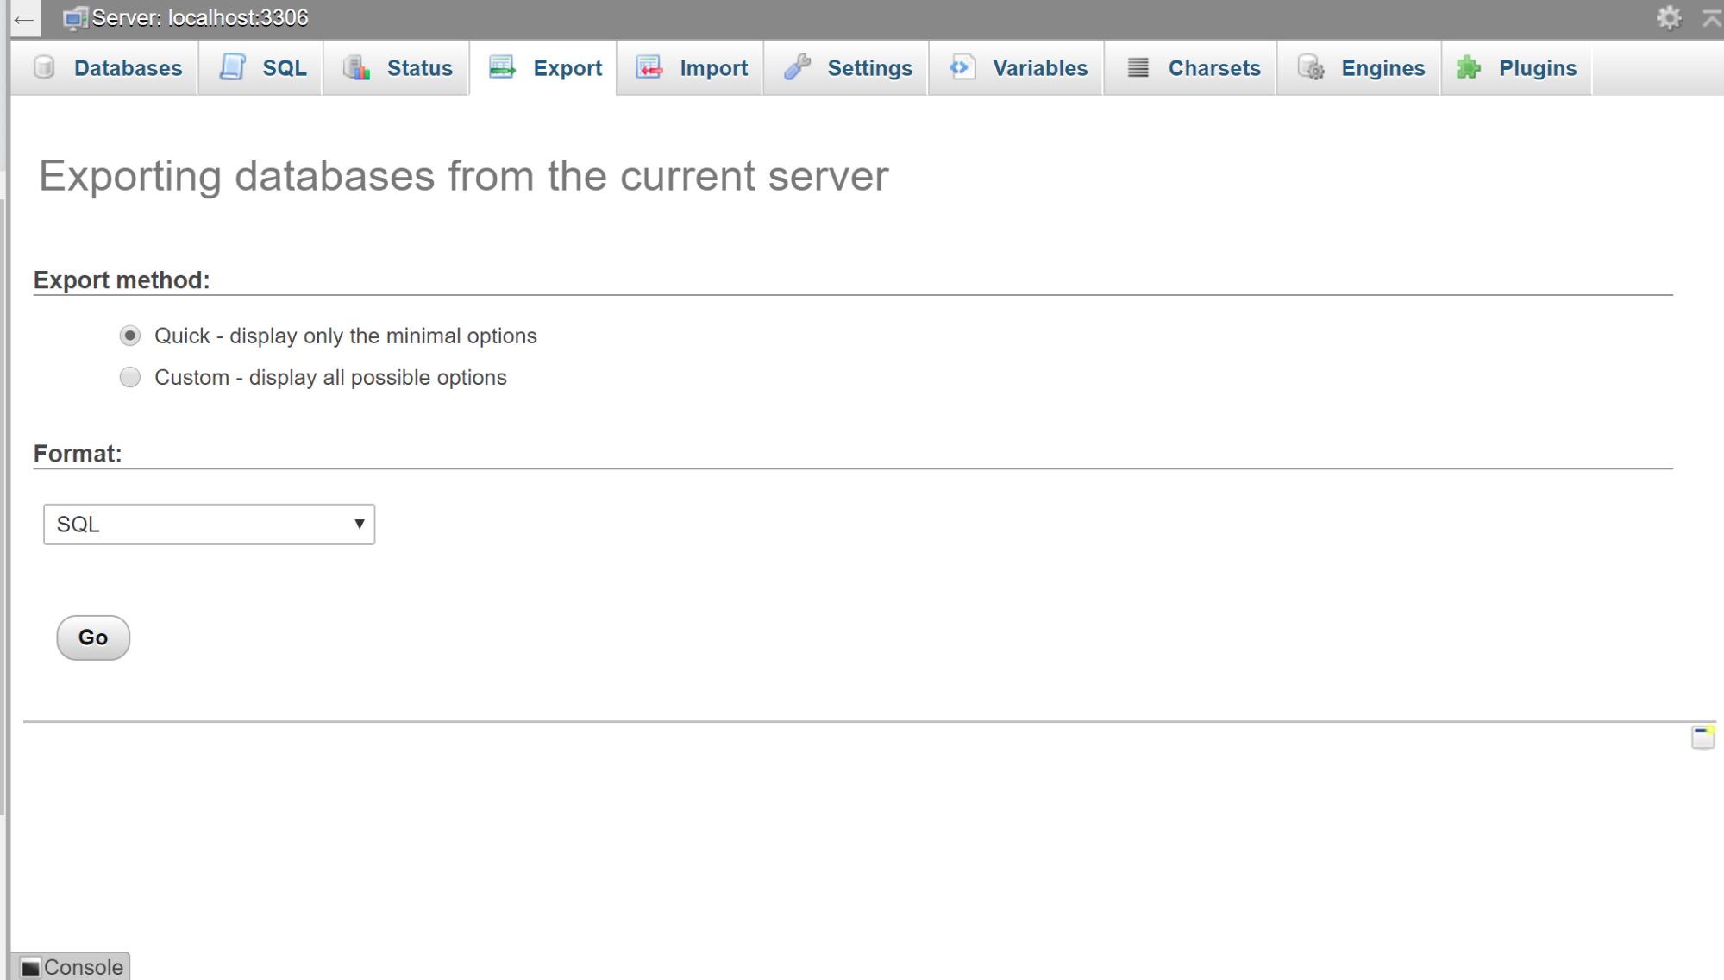Open the Charsets tab
Screen dimensions: 1724x980
1191,68
